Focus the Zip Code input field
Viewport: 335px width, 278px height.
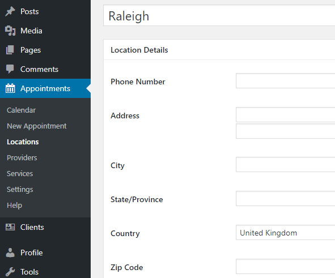click(286, 266)
